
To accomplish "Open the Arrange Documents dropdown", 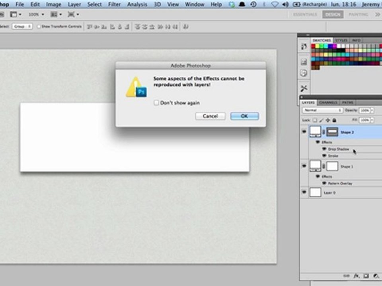I will (x=56, y=15).
